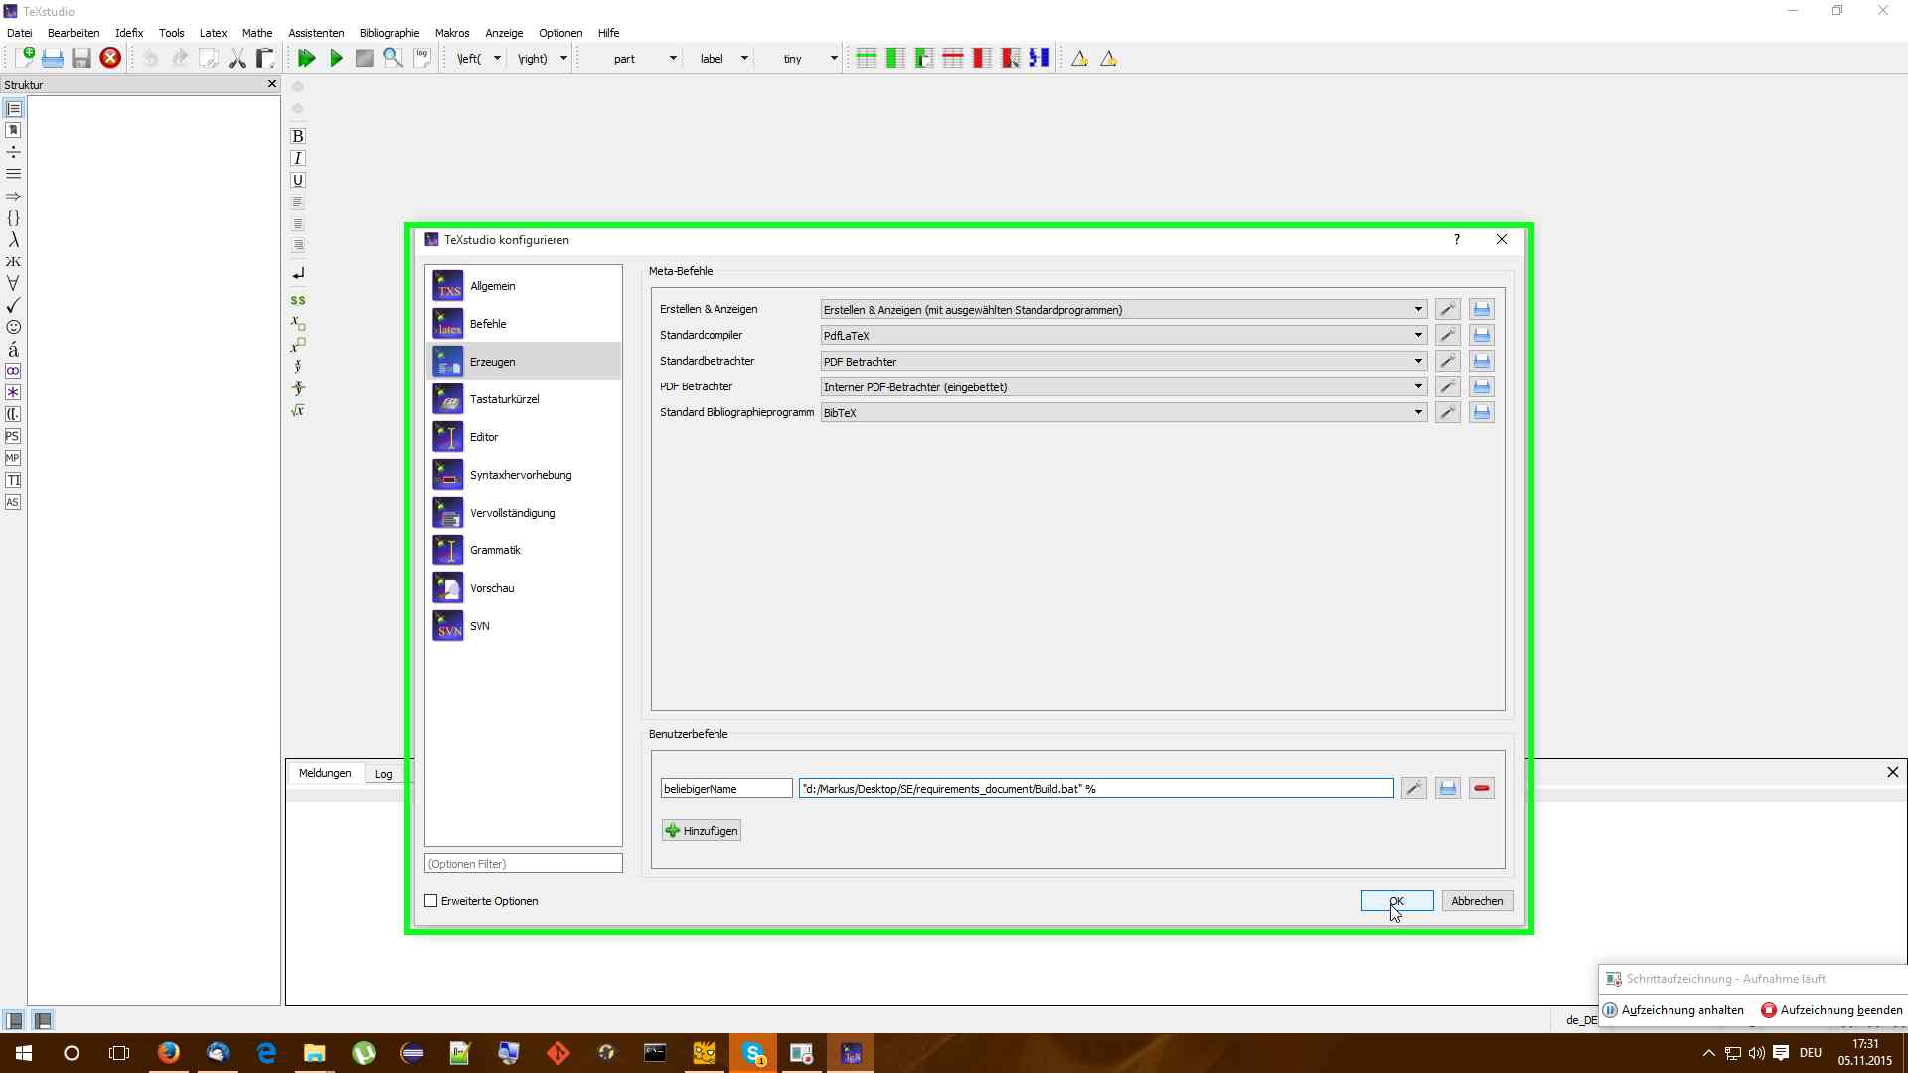The width and height of the screenshot is (1908, 1073).
Task: Open the Windows Start menu
Action: pyautogui.click(x=24, y=1053)
